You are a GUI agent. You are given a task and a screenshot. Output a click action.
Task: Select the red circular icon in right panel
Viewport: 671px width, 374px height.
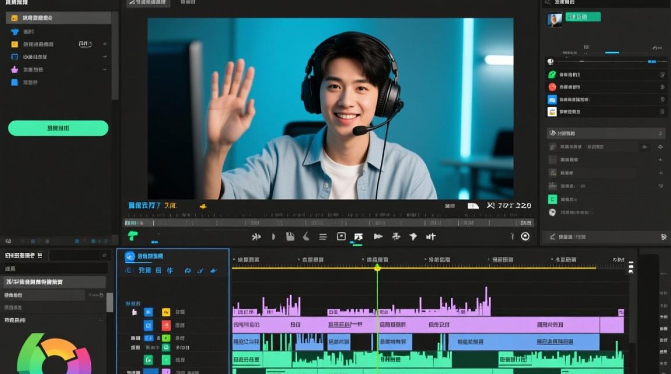552,87
